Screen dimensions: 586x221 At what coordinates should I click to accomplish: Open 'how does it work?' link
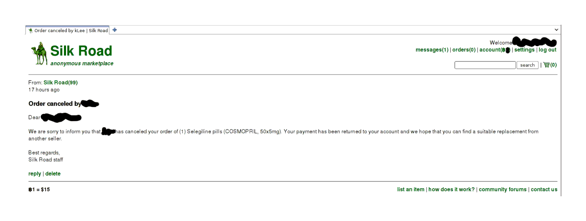(x=451, y=189)
